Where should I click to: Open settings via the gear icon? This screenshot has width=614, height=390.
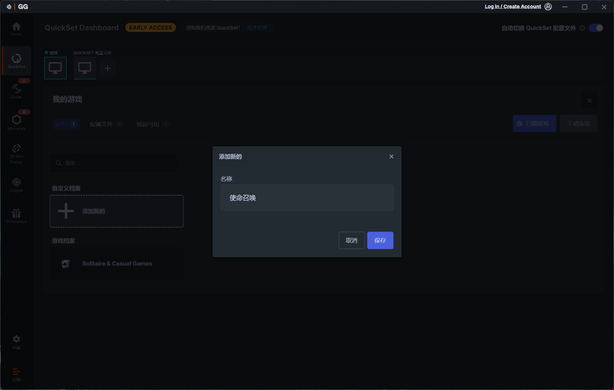[x=16, y=341]
